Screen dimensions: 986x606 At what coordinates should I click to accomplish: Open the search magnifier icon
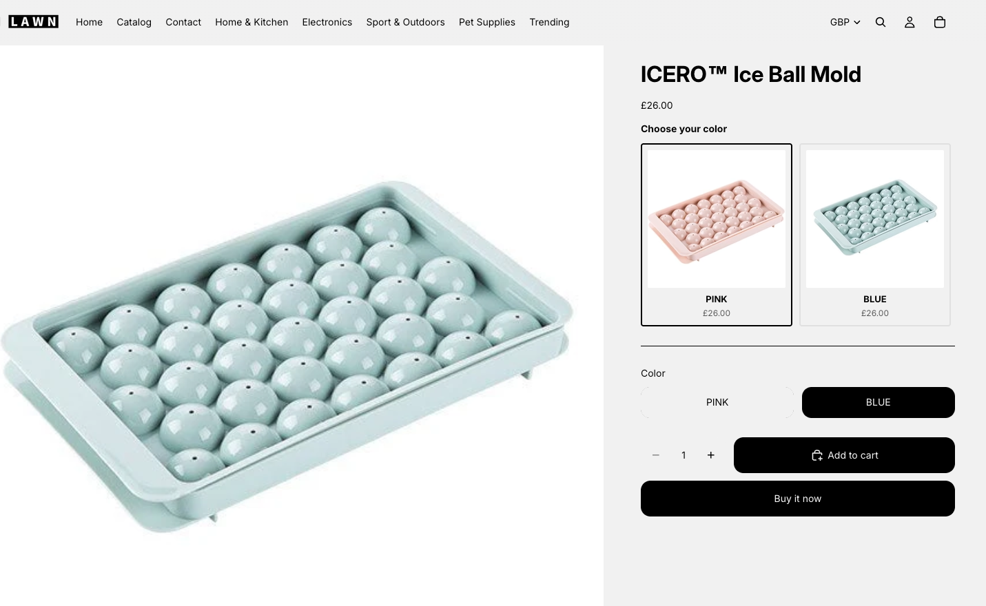pos(881,22)
